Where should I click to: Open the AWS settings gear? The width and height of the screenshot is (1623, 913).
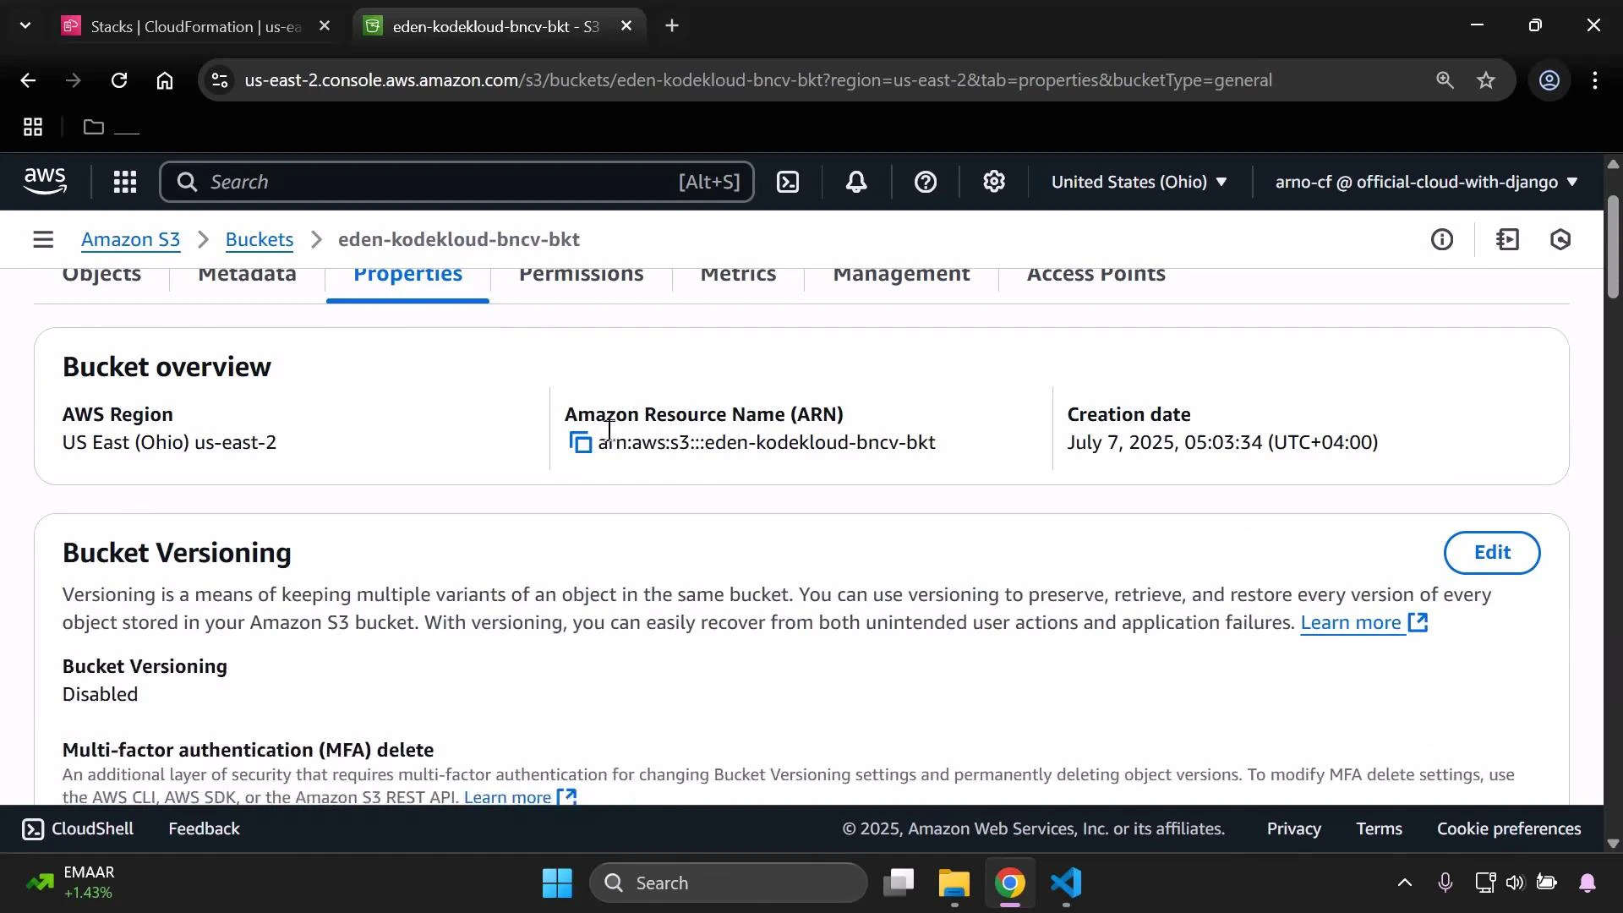point(994,182)
